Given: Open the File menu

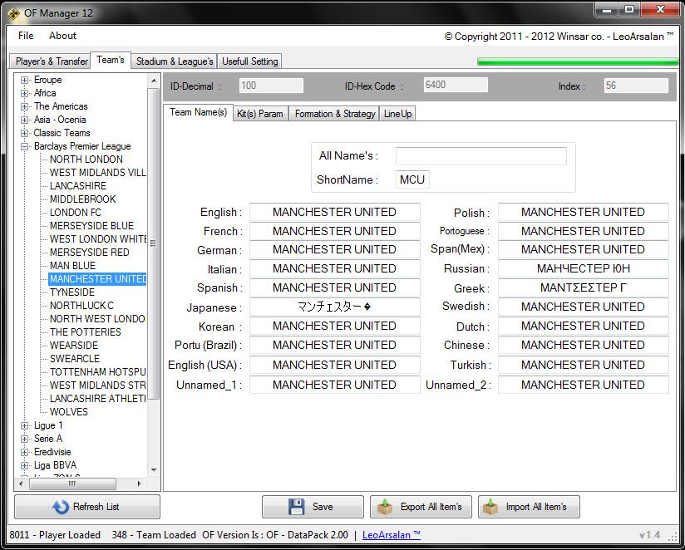Looking at the screenshot, I should click(26, 36).
